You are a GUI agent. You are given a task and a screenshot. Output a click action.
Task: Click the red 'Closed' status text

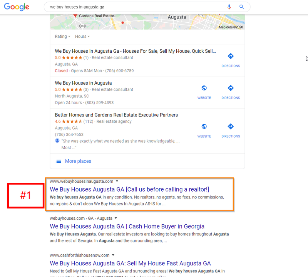(x=61, y=71)
